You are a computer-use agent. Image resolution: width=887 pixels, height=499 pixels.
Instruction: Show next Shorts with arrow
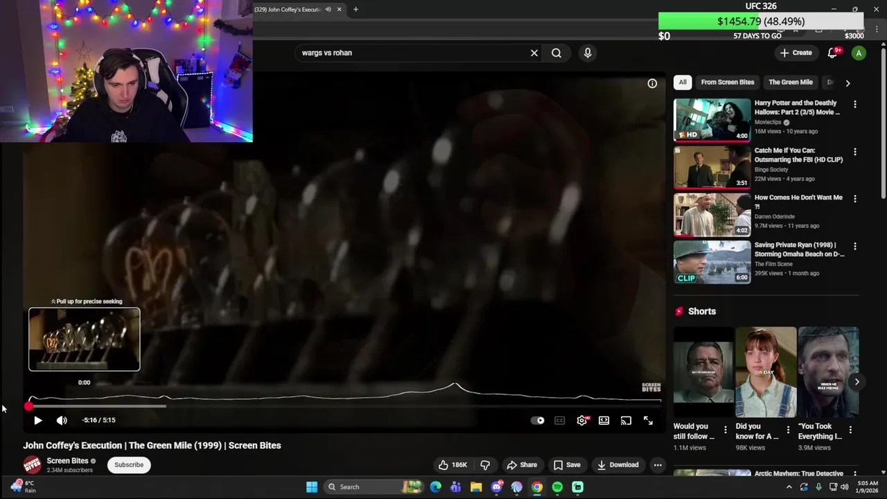(x=857, y=382)
